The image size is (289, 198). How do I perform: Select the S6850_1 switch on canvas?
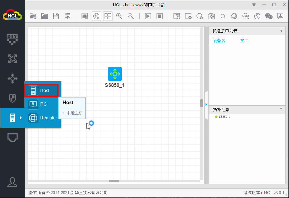[x=115, y=74]
